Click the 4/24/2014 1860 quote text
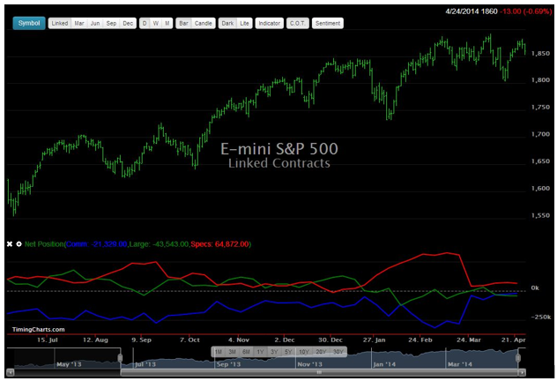 [472, 11]
